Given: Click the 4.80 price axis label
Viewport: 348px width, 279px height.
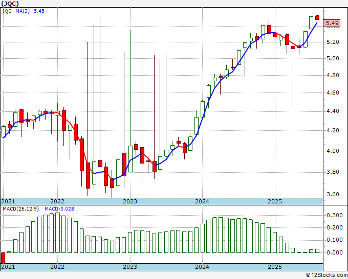Looking at the screenshot, I should (333, 75).
